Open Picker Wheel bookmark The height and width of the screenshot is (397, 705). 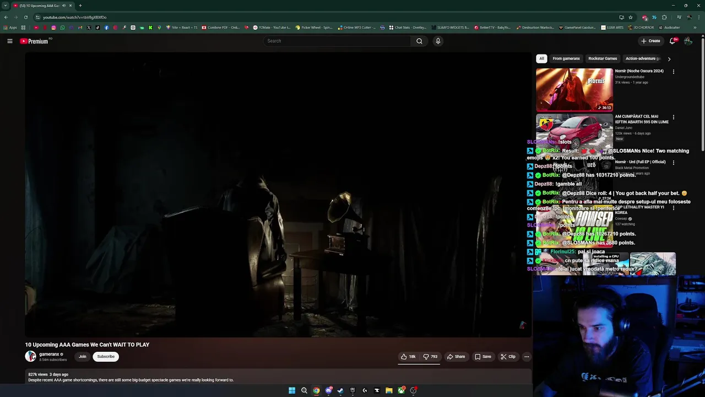pos(314,27)
